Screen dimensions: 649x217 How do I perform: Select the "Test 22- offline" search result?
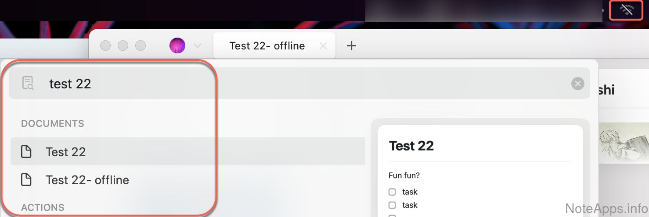(x=87, y=180)
